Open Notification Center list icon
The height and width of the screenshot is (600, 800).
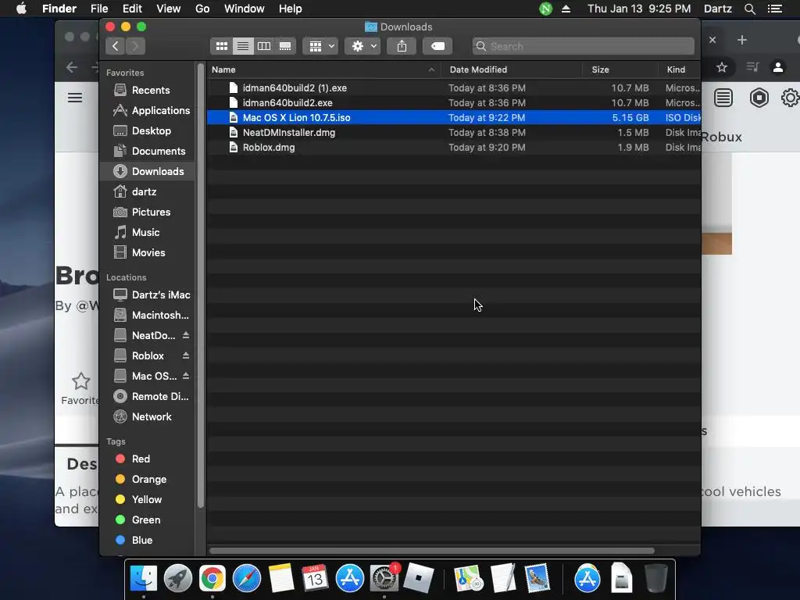(x=775, y=9)
